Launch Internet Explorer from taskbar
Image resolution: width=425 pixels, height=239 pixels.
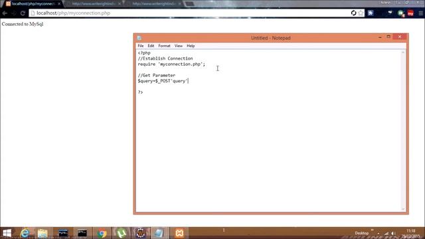[25, 233]
